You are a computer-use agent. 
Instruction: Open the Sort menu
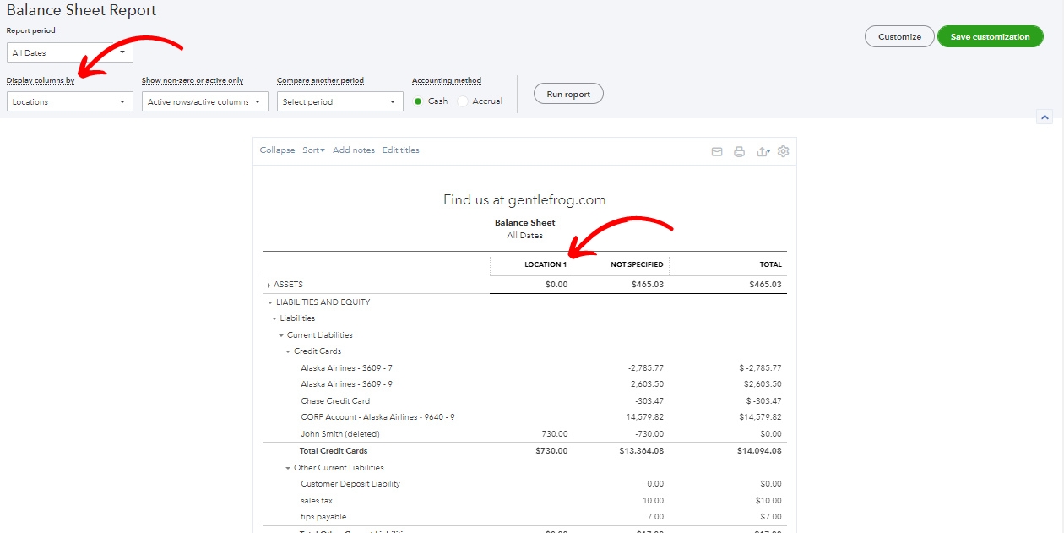(x=313, y=150)
